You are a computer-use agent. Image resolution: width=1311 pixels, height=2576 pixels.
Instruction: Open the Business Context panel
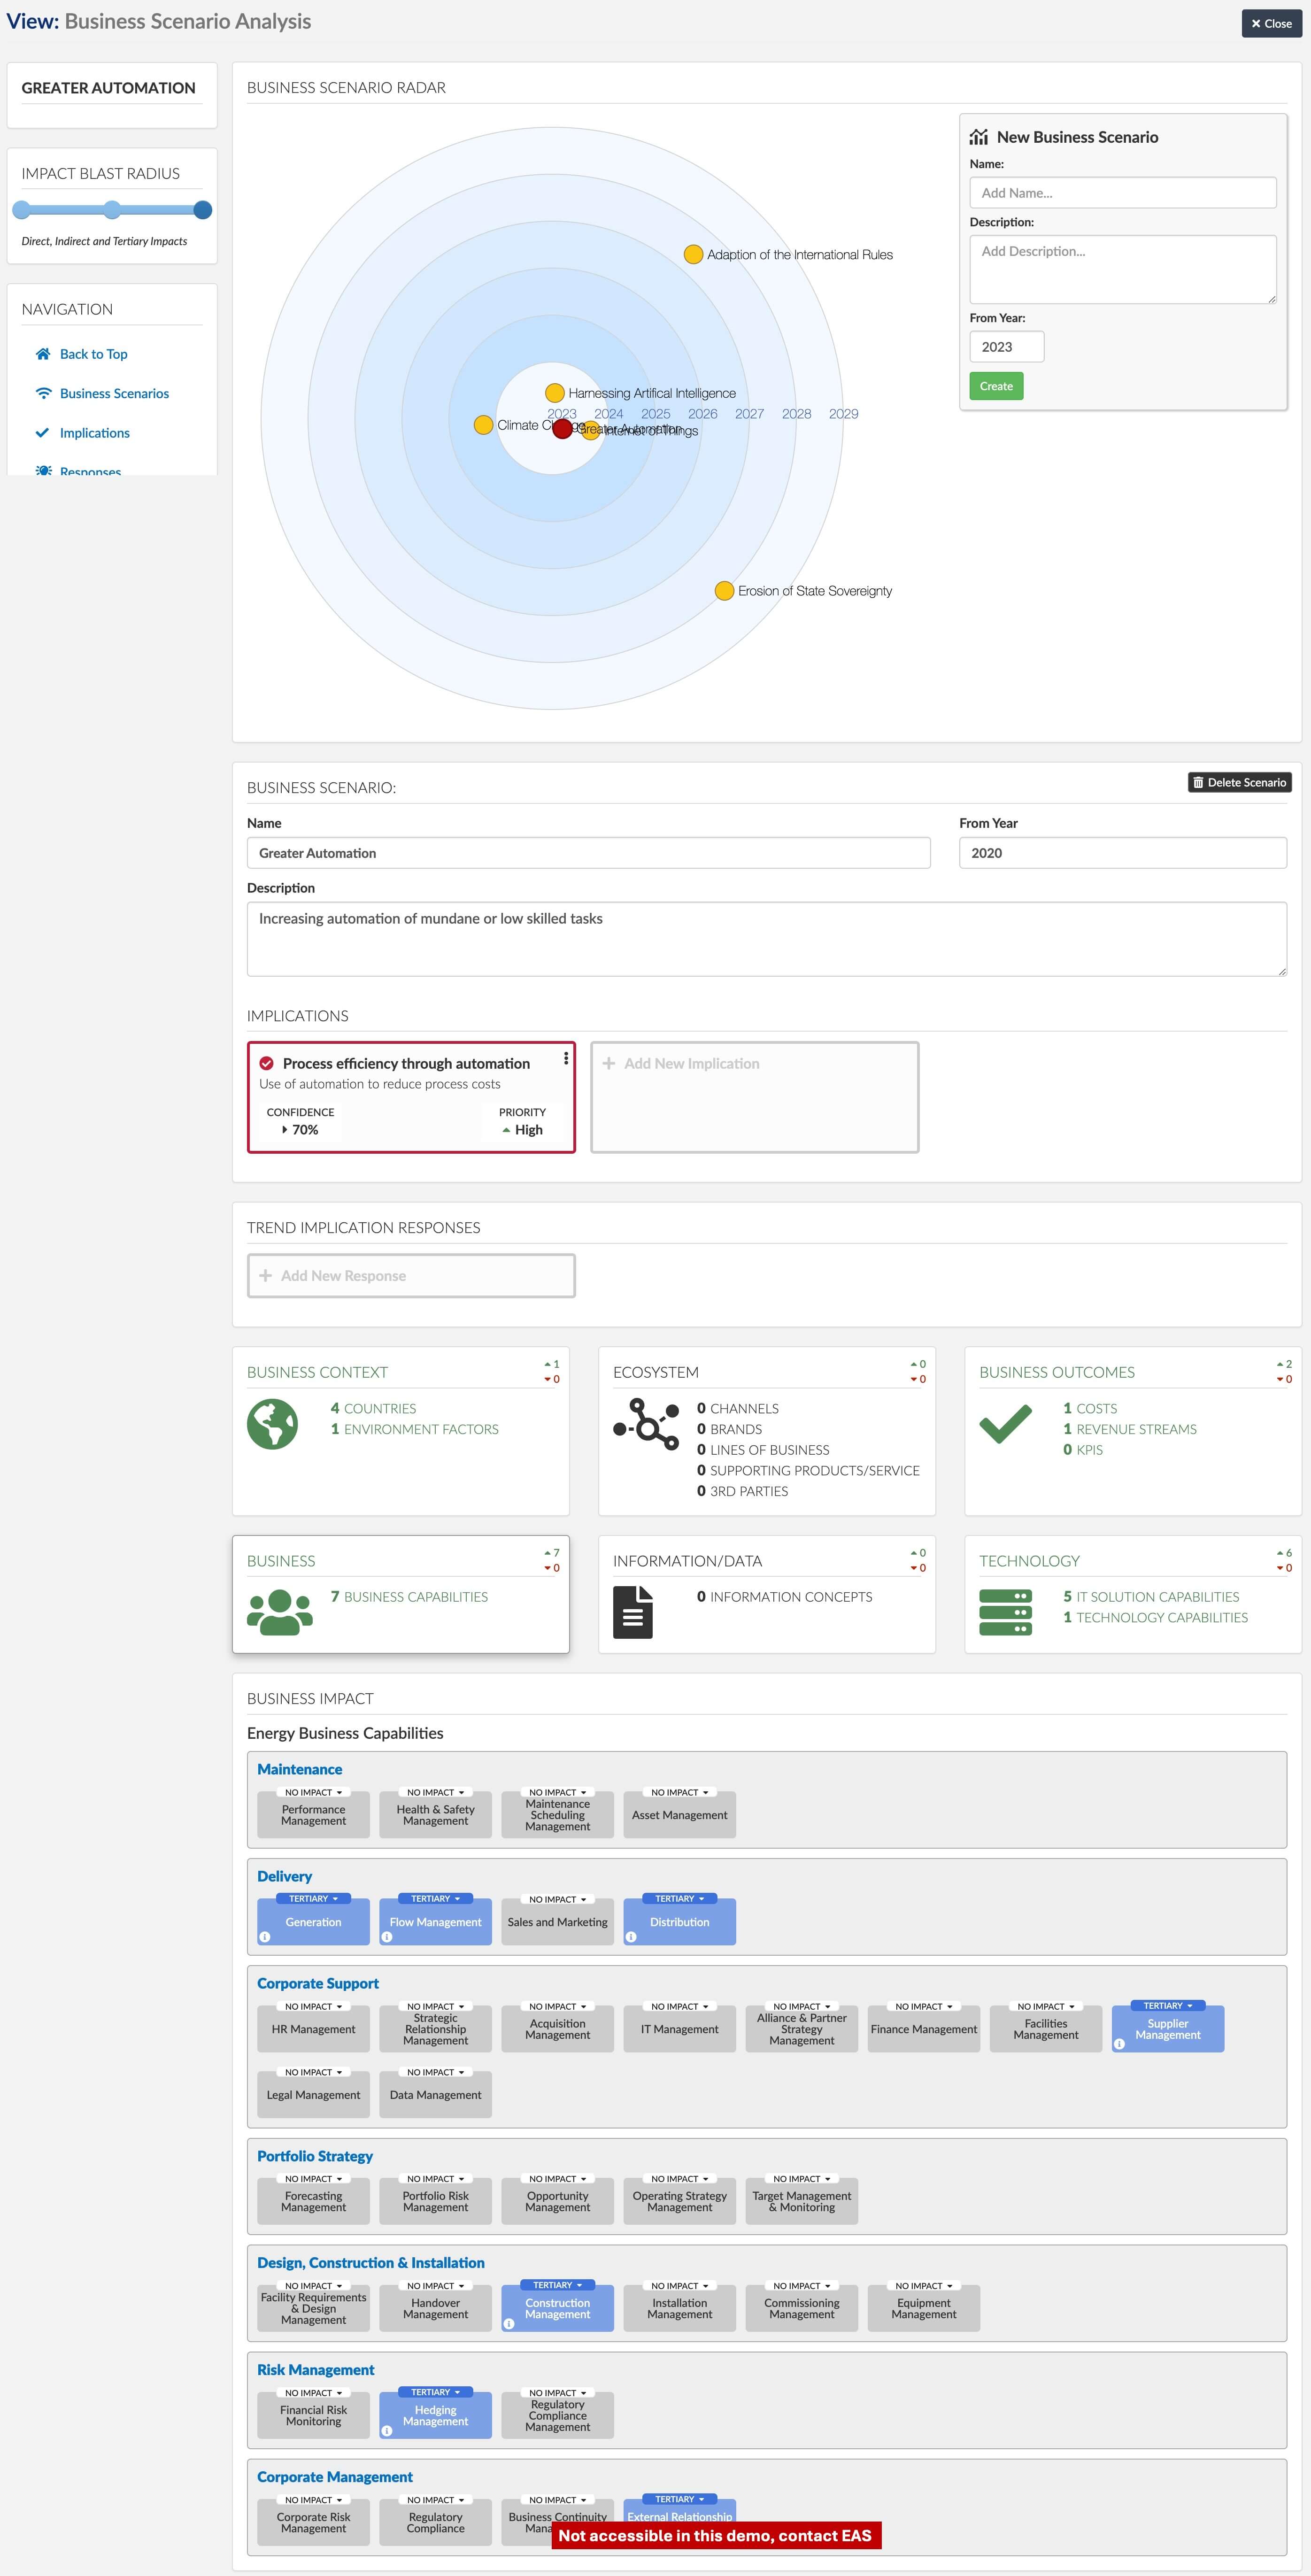401,1431
